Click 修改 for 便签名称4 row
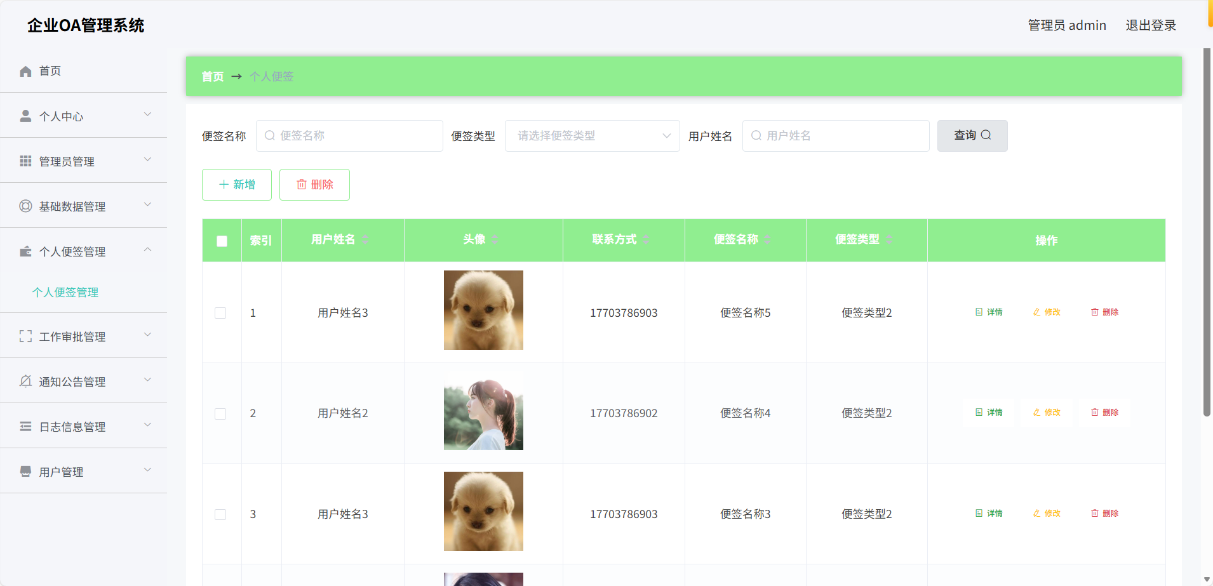This screenshot has width=1213, height=586. pos(1047,413)
